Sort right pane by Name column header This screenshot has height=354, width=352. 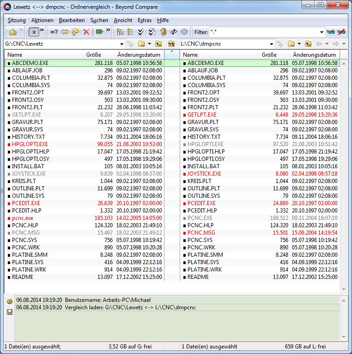[220, 55]
